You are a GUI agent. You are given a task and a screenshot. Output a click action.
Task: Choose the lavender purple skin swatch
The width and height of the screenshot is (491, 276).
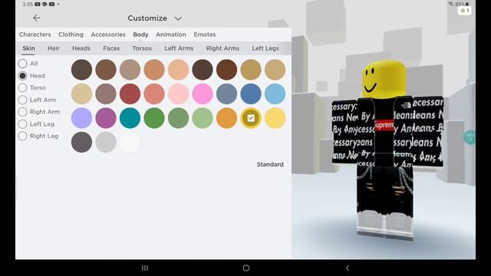click(x=81, y=118)
